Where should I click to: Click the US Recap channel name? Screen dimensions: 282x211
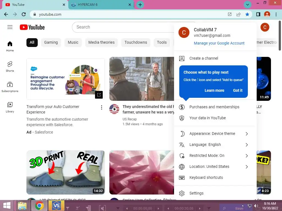coord(130,119)
